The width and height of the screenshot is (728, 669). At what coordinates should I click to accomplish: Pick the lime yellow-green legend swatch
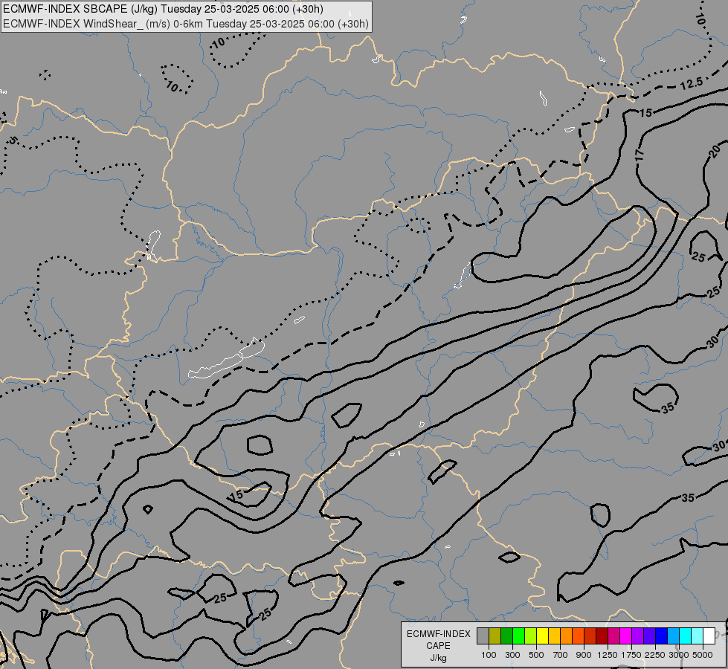coord(531,636)
